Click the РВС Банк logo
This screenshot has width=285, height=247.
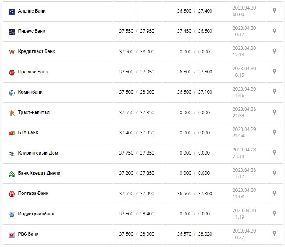click(12, 234)
